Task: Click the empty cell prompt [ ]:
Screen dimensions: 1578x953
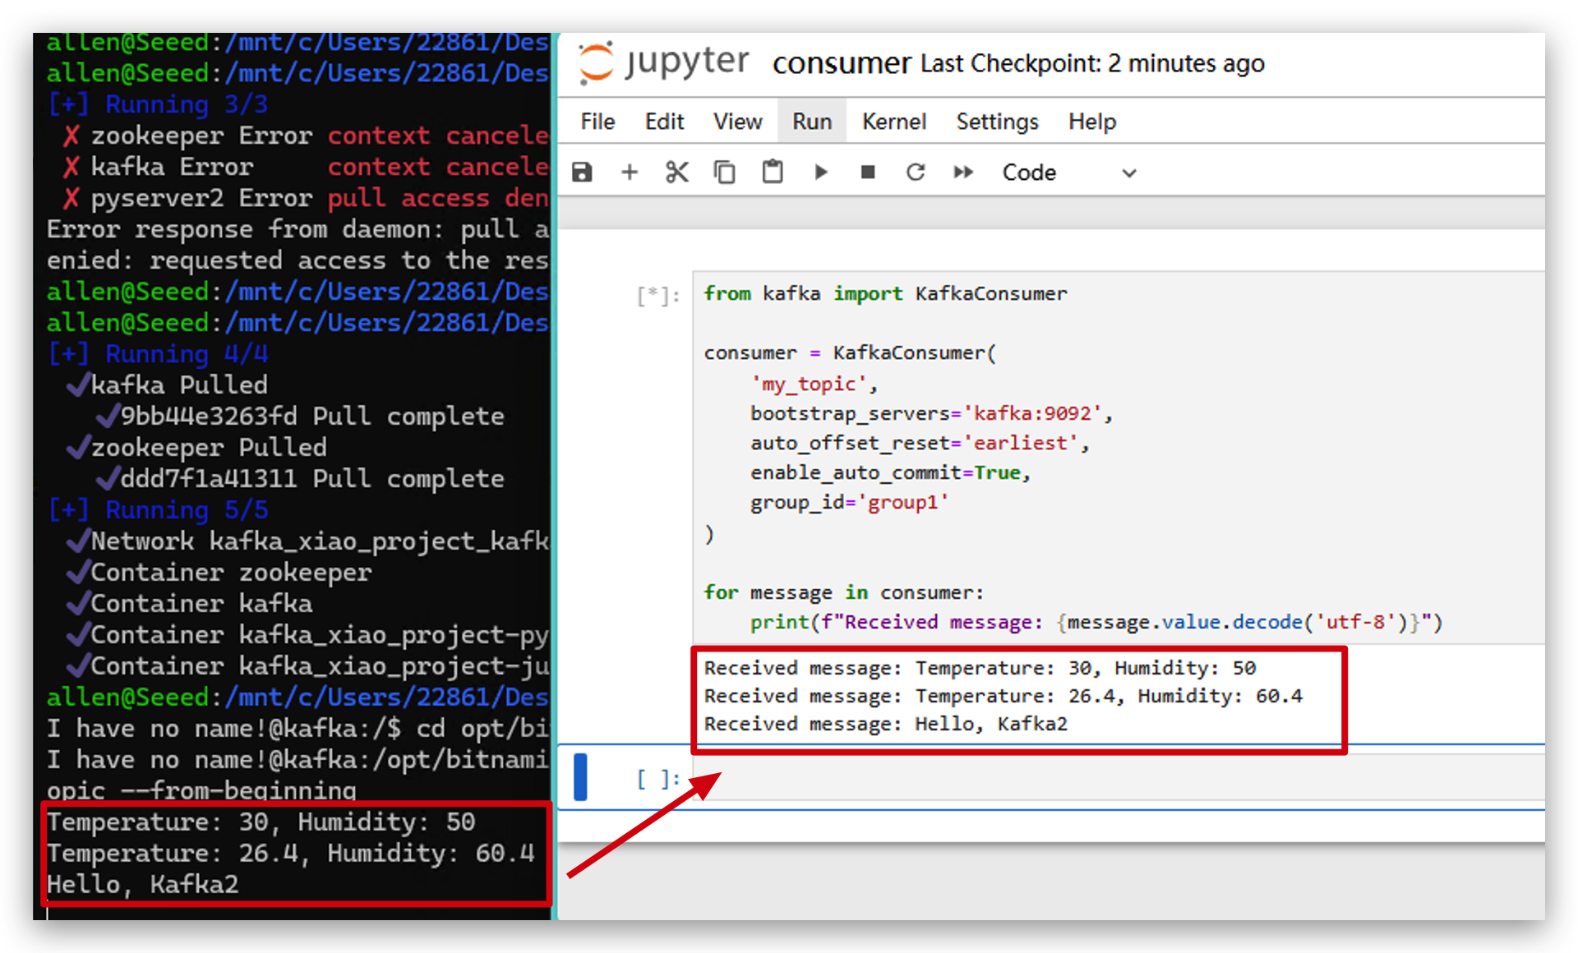Action: (x=658, y=779)
